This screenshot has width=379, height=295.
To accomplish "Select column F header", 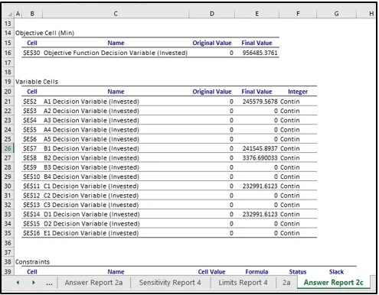I will [298, 14].
